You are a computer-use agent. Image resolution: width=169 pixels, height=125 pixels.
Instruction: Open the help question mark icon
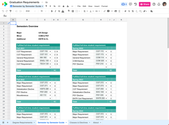coord(154,4)
